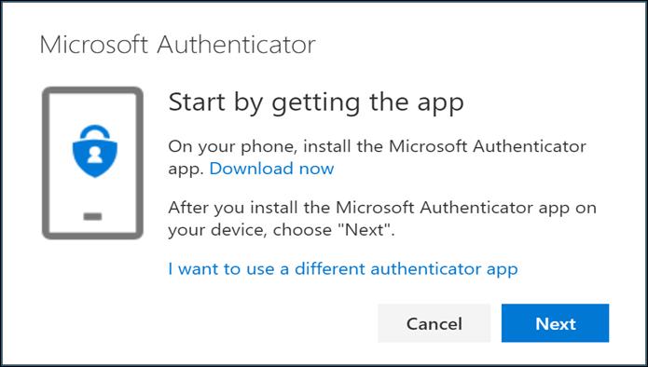Dismiss the dialog with the Cancel button
648x367 pixels.
[434, 323]
